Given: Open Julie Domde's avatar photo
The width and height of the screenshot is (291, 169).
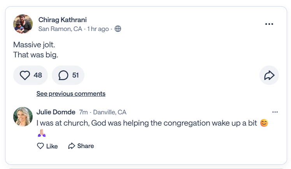Looking at the screenshot, I should 23,117.
